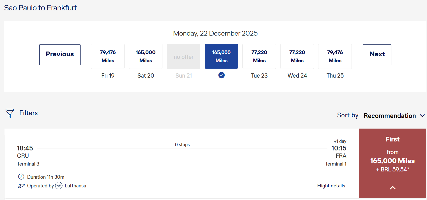This screenshot has width=427, height=200.
Task: Select Fri 19 fare of 79,476 Miles
Action: [108, 56]
